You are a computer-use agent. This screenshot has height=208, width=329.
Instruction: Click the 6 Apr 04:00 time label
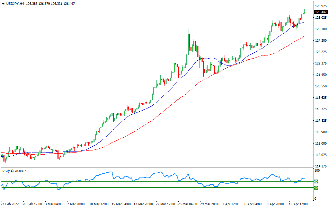click(254, 204)
